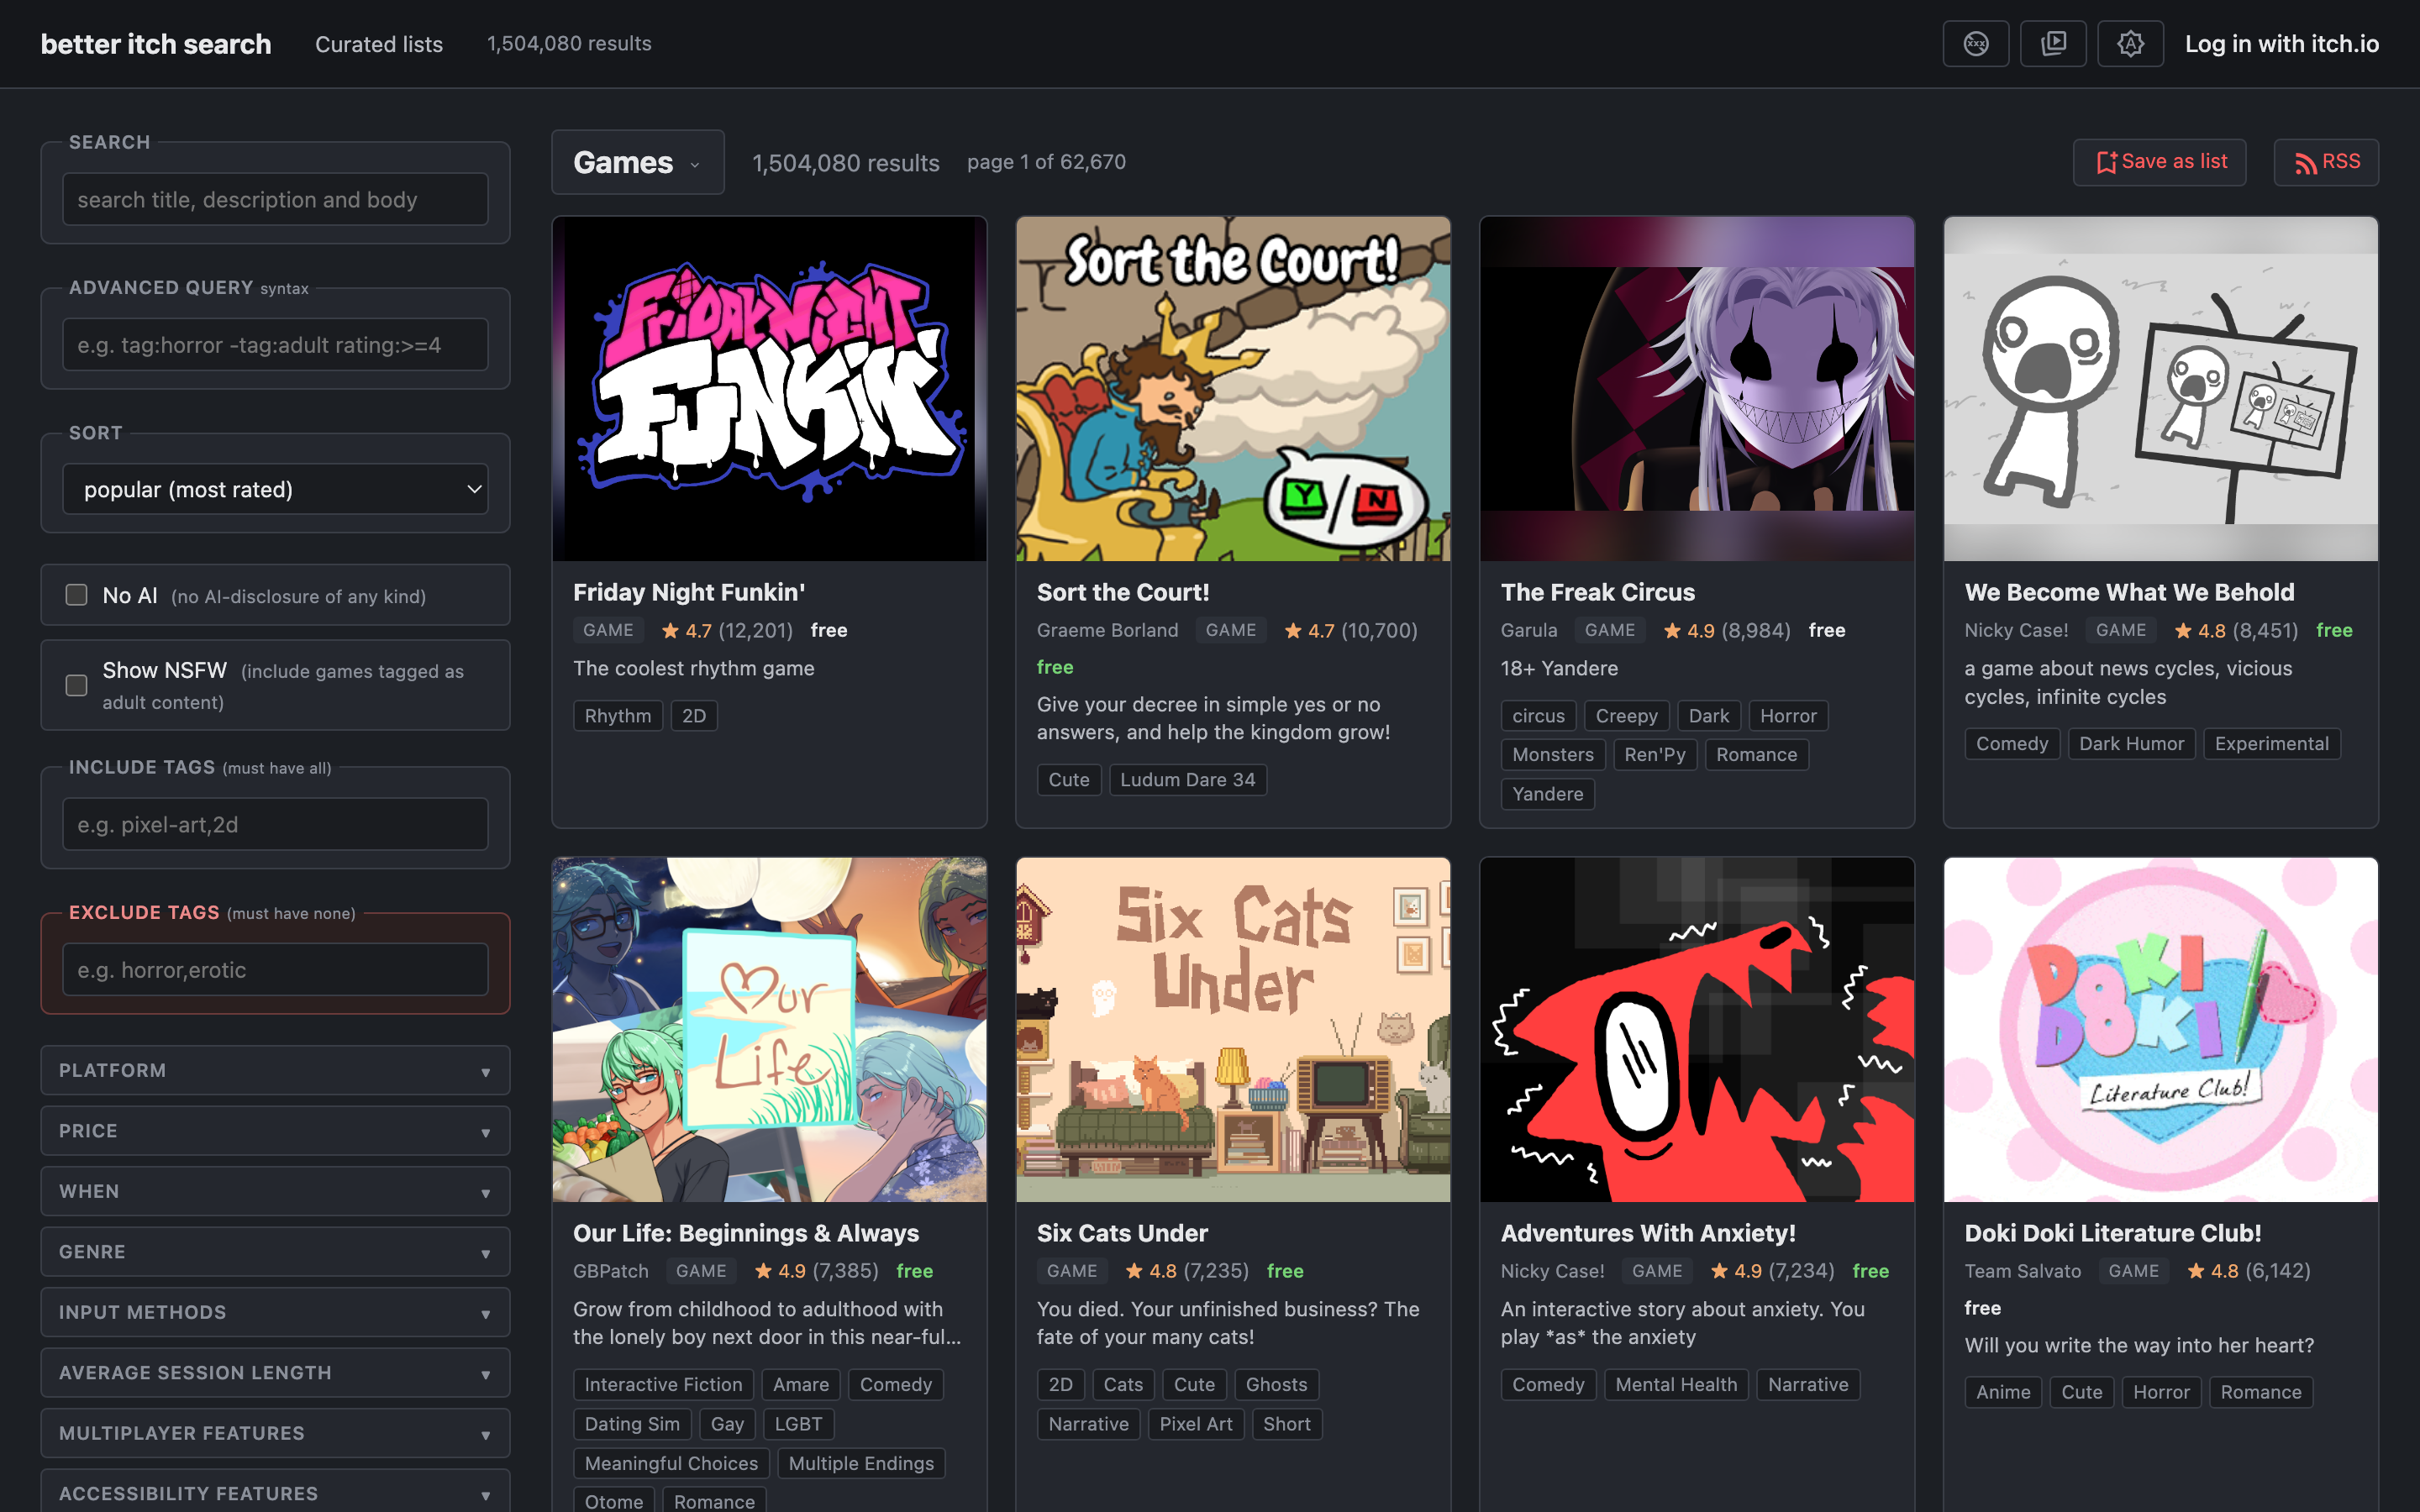Open Our Life cover image

769,1030
